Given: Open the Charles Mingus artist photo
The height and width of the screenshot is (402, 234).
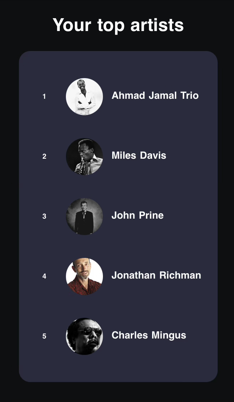Looking at the screenshot, I should pos(84,336).
